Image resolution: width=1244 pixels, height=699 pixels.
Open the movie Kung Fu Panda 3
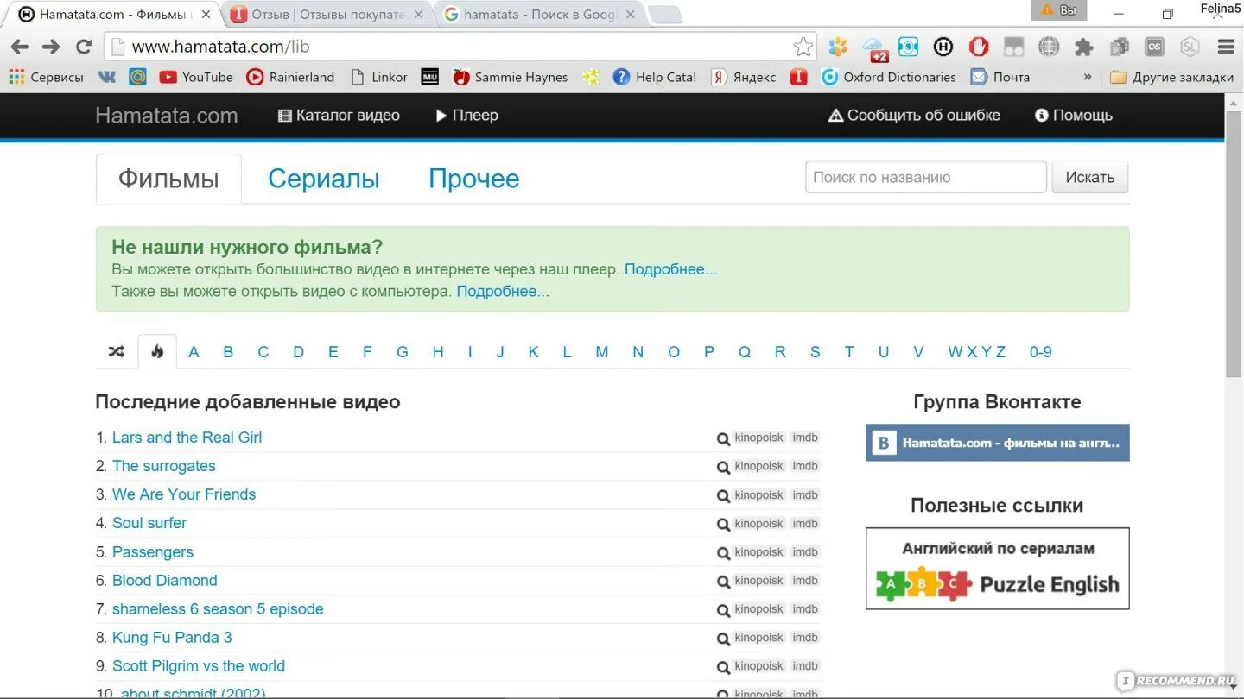coord(172,638)
